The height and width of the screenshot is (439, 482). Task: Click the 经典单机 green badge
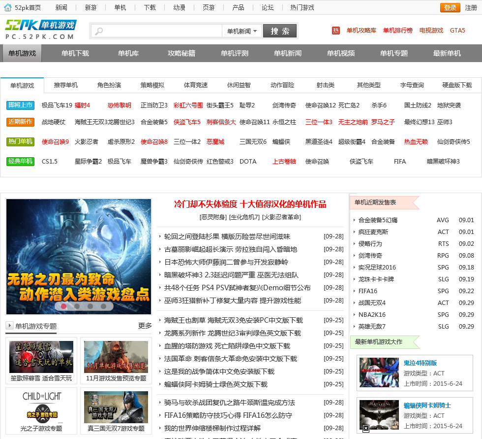pos(20,161)
